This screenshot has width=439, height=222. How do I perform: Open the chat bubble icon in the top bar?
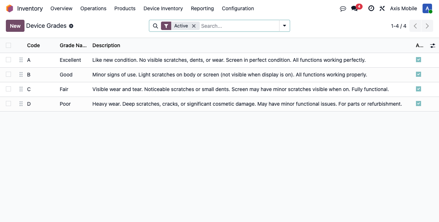click(343, 8)
